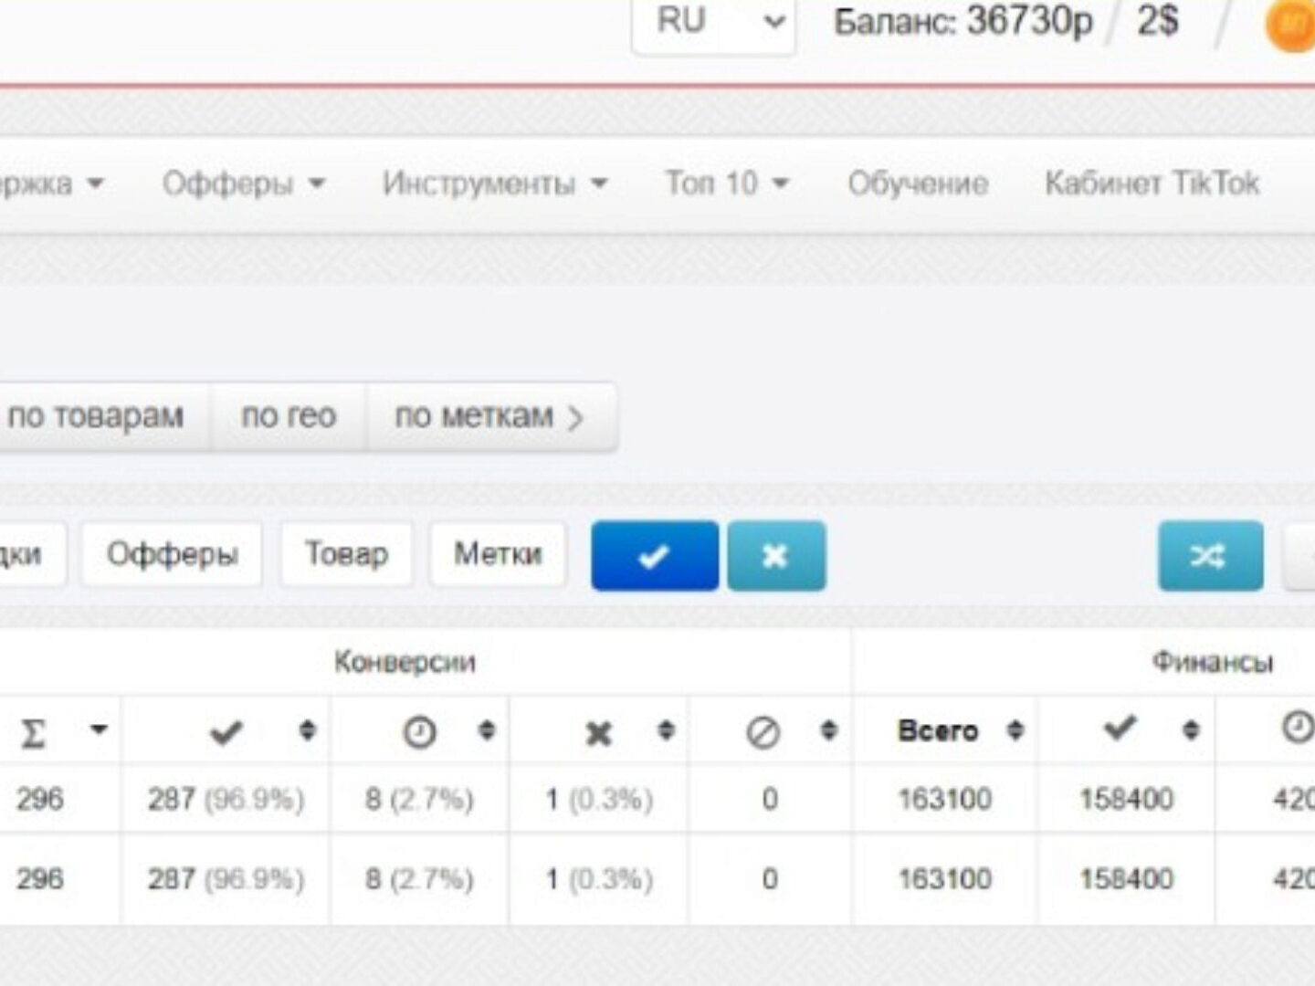Click the shuffle arrows button
This screenshot has width=1315, height=986.
pos(1210,556)
